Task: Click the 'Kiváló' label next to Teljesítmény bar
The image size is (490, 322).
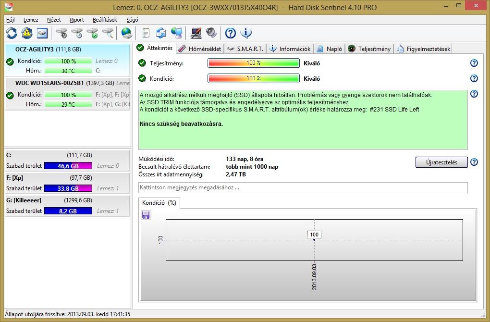Action: [312, 63]
